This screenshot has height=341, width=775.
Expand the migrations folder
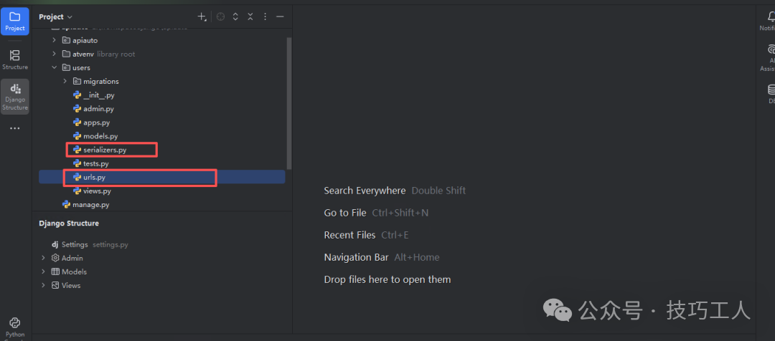point(65,82)
